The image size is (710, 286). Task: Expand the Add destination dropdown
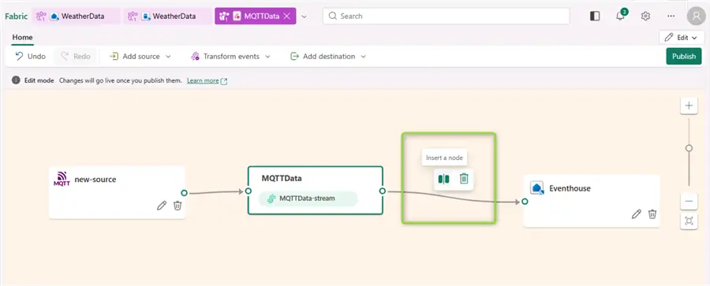pyautogui.click(x=363, y=57)
